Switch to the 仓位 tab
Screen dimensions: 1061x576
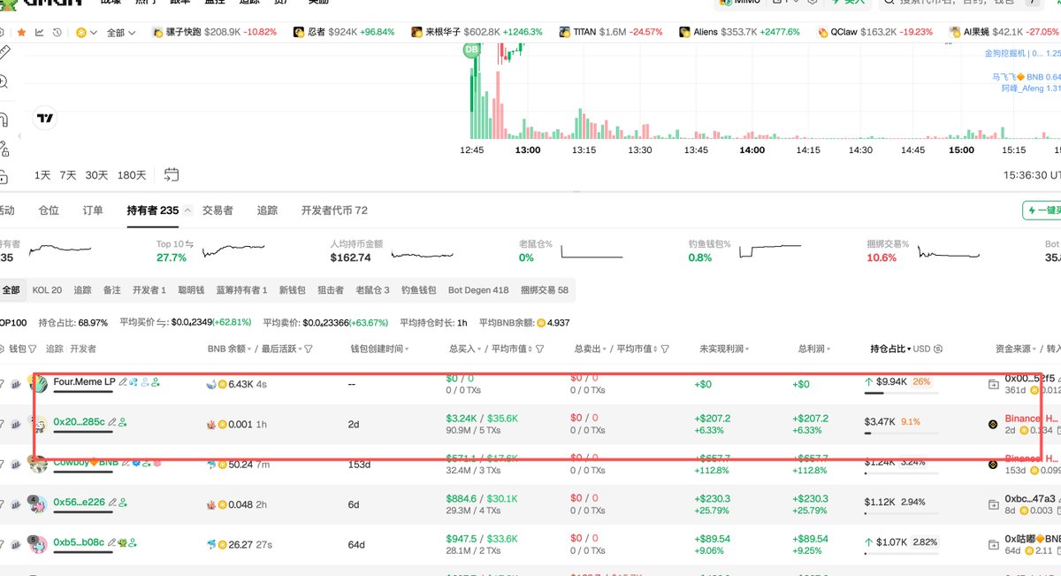pos(49,211)
